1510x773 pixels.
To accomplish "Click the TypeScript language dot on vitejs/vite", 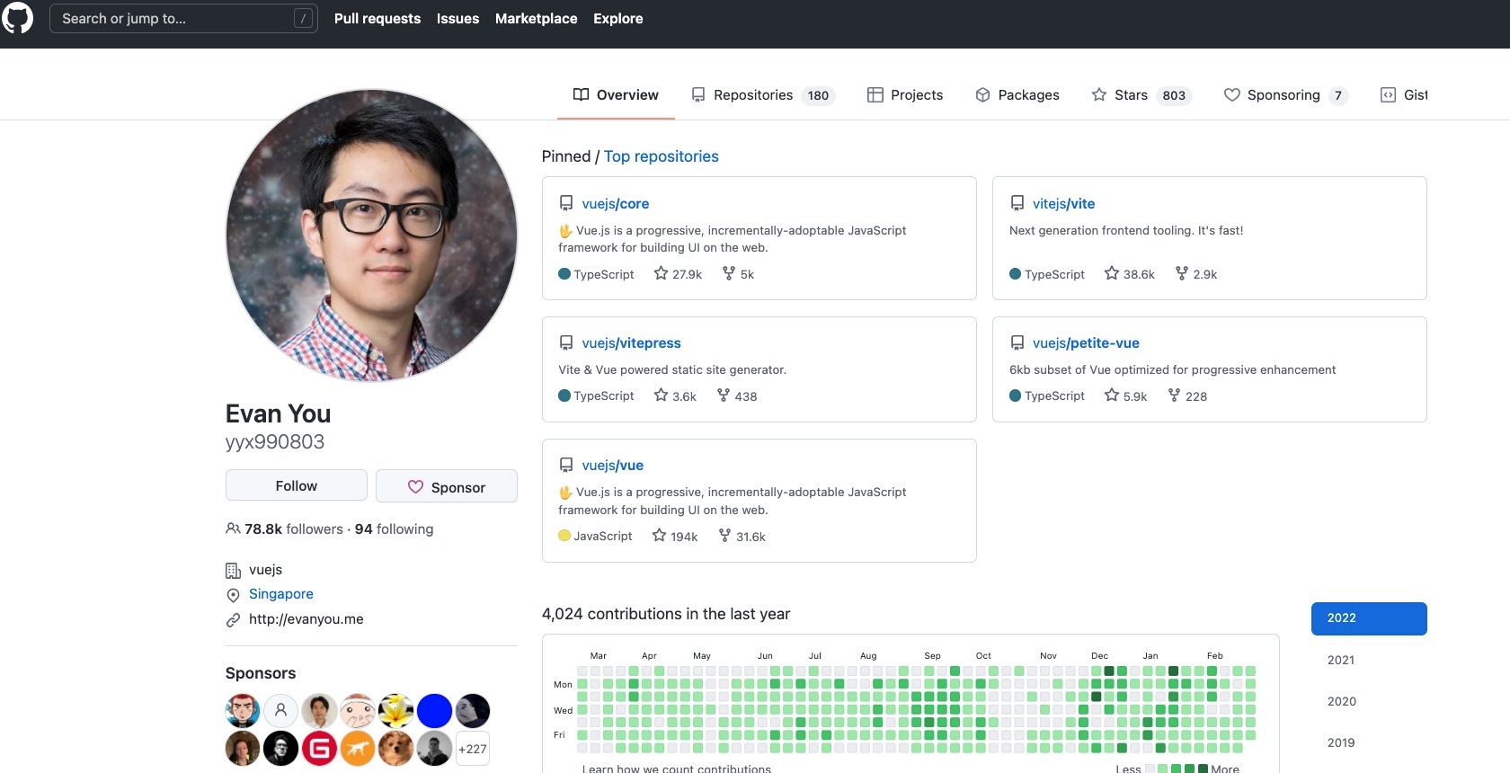I will tap(1016, 274).
